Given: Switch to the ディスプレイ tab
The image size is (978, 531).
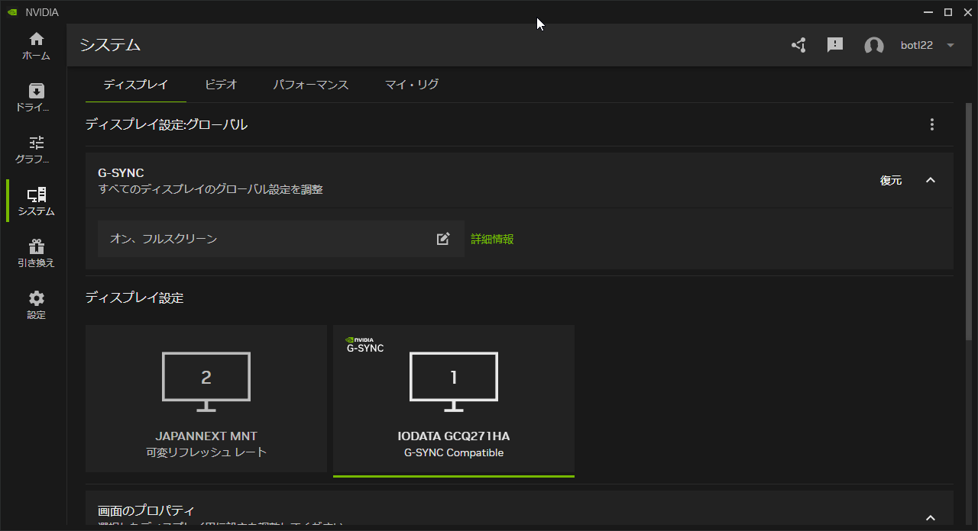Looking at the screenshot, I should click(x=136, y=85).
